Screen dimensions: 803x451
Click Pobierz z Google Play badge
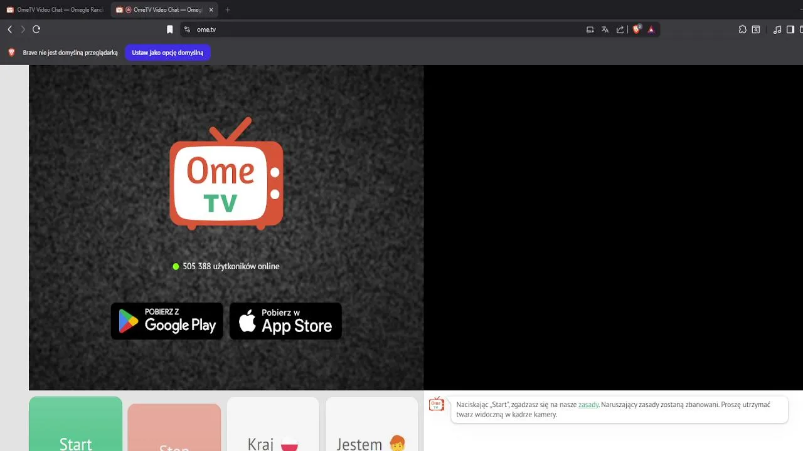(x=167, y=321)
